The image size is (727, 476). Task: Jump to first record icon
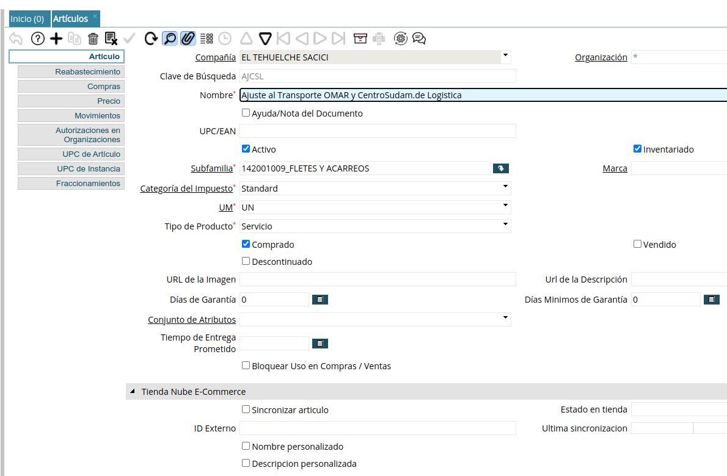coord(283,38)
